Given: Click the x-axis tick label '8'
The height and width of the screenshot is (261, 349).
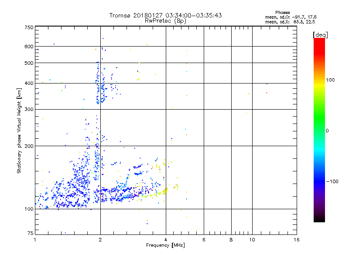Looking at the screenshot, I should click(x=231, y=240).
